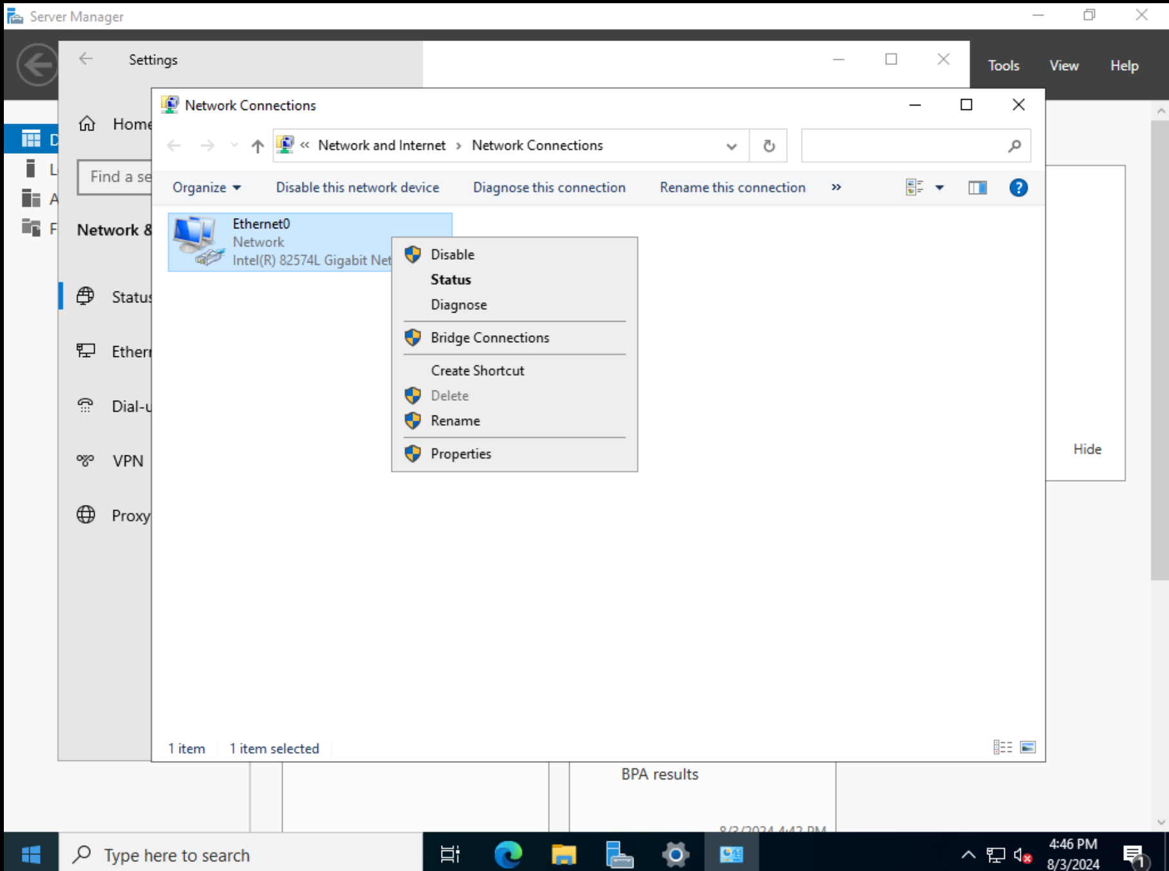Click the Ethernet0 adapter name
Screen dimensions: 1169x871
coord(261,224)
